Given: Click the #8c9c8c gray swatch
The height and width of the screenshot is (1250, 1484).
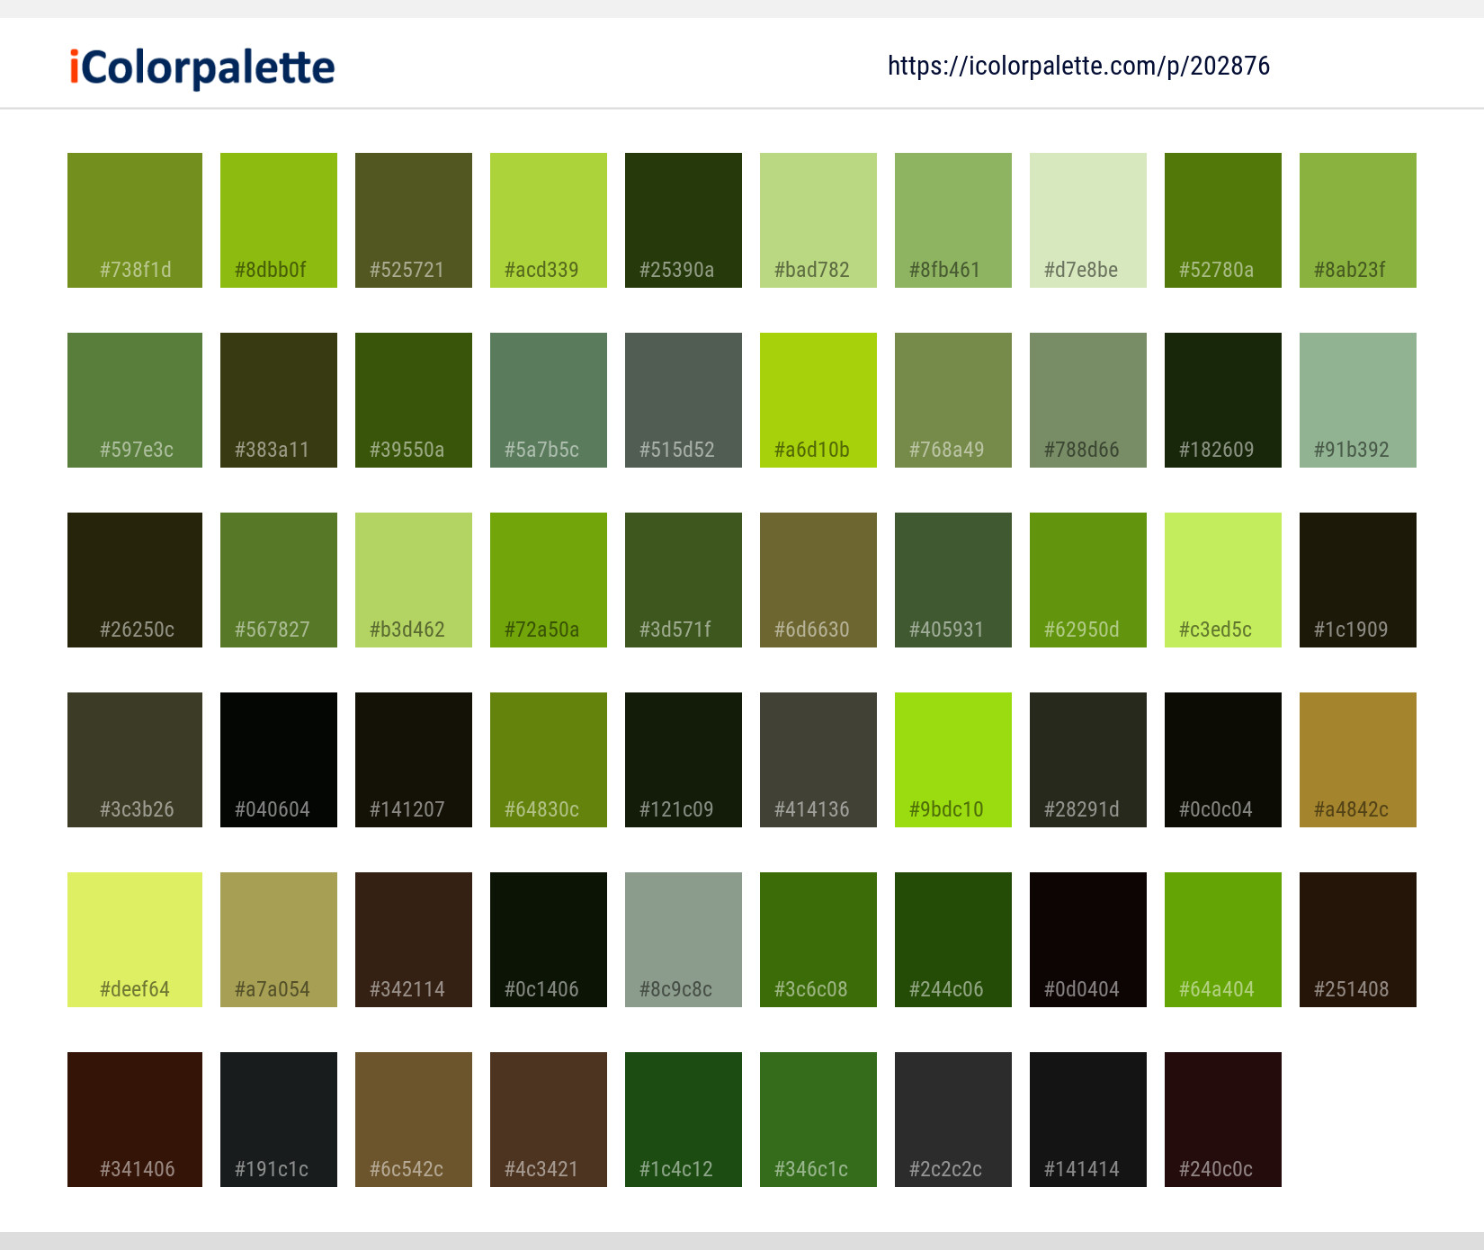Looking at the screenshot, I should [x=684, y=940].
